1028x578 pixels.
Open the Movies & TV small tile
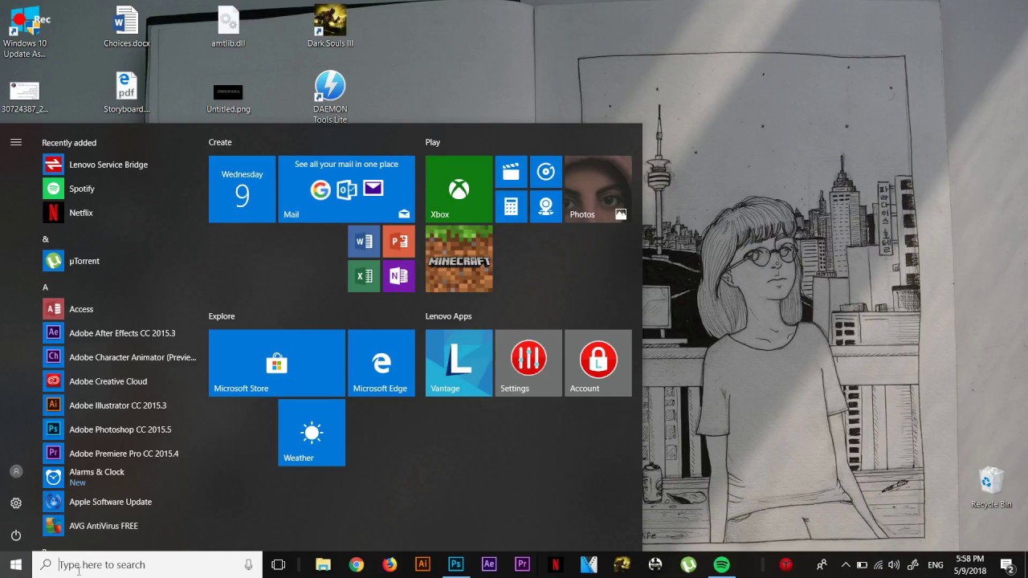[x=511, y=172]
